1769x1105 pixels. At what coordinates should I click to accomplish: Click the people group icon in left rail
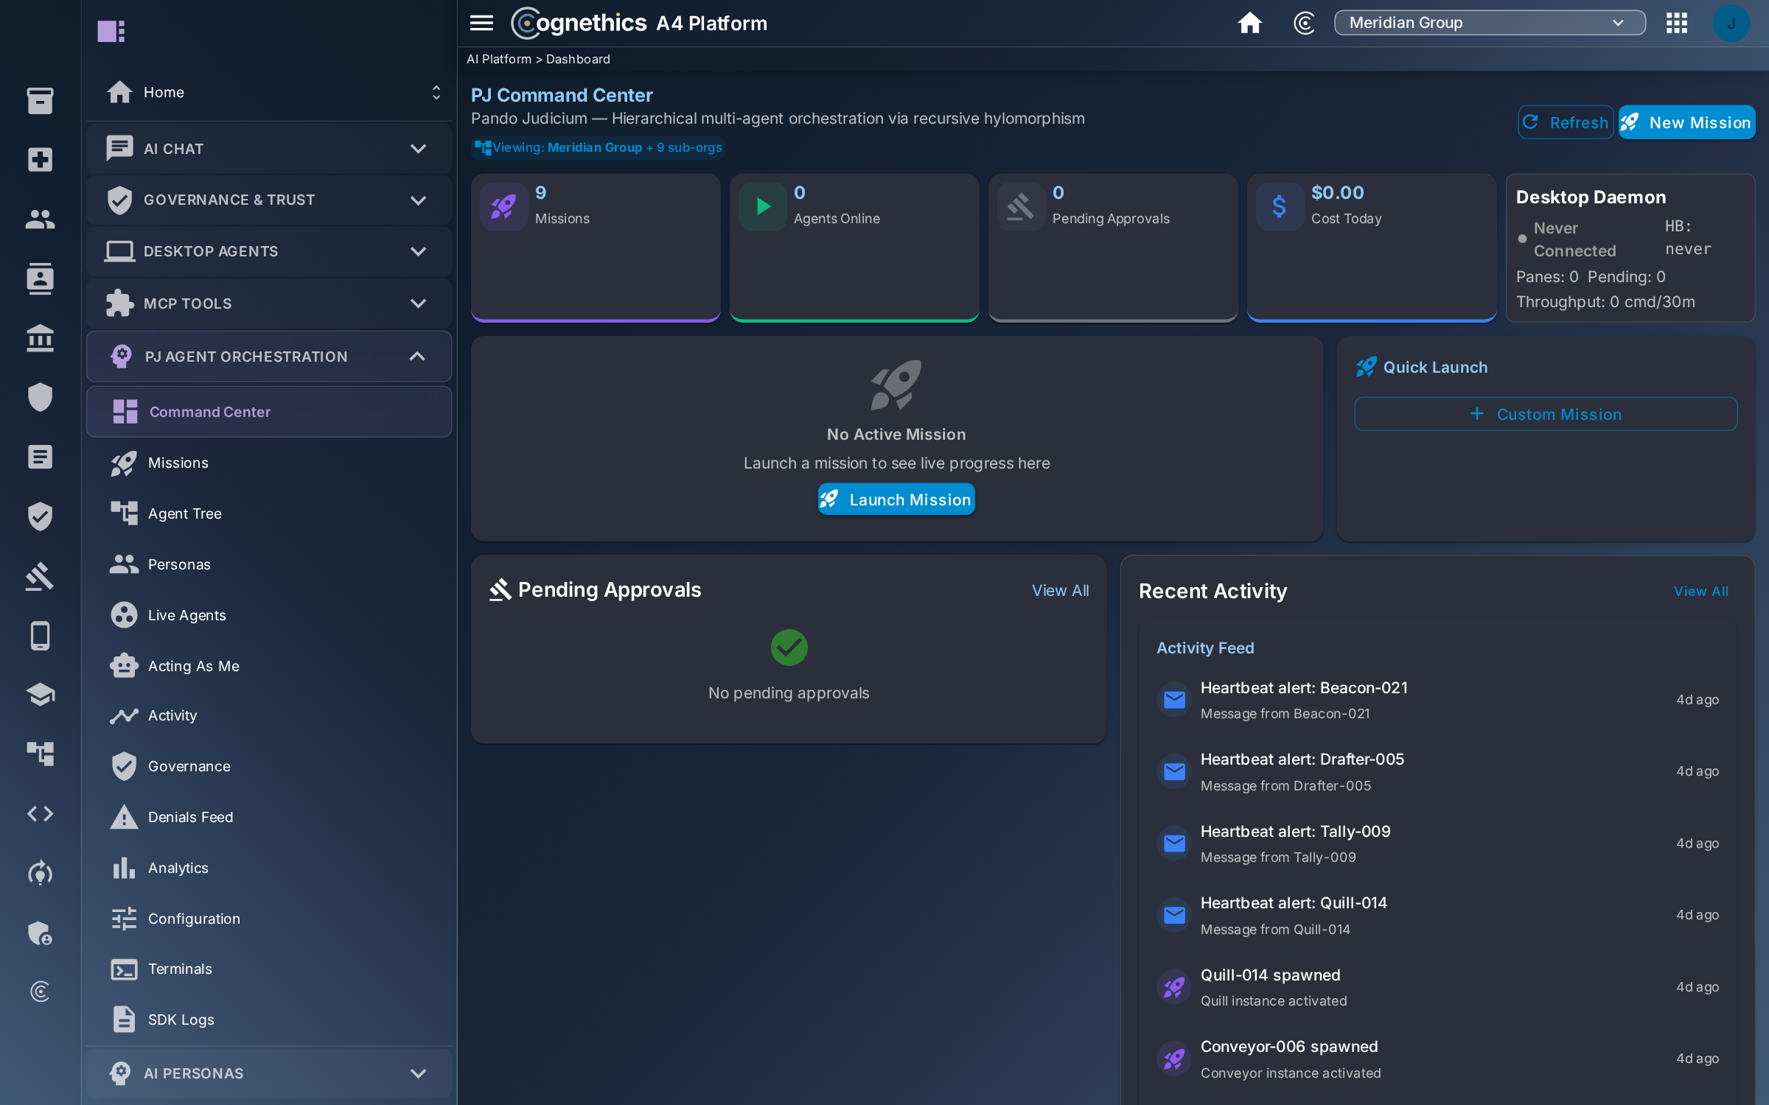click(x=40, y=219)
